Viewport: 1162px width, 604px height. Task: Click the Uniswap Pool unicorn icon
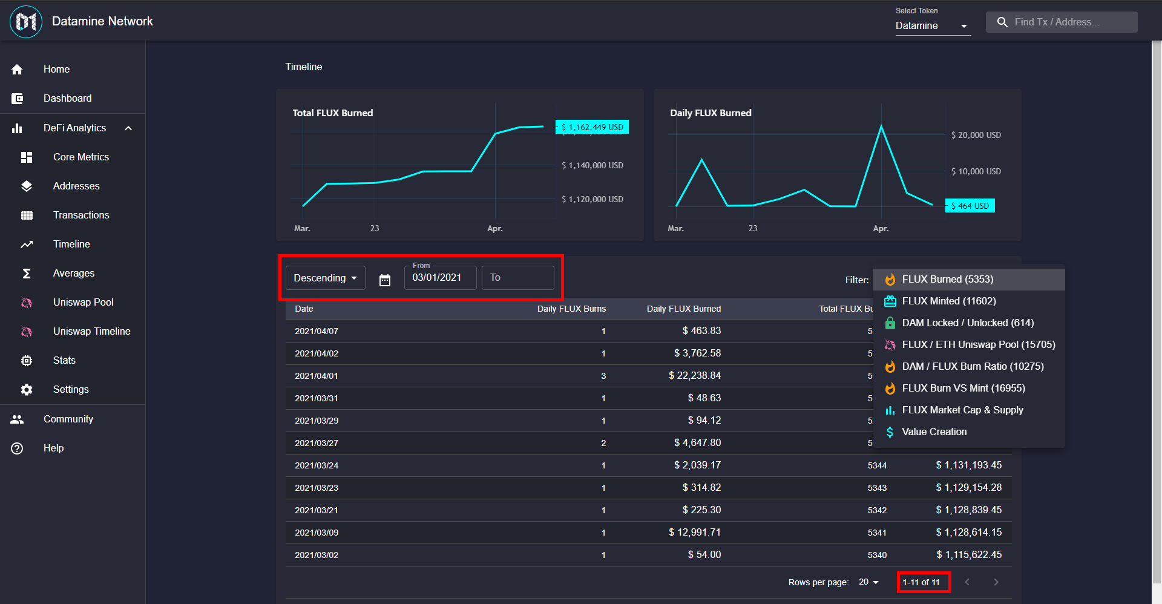27,303
